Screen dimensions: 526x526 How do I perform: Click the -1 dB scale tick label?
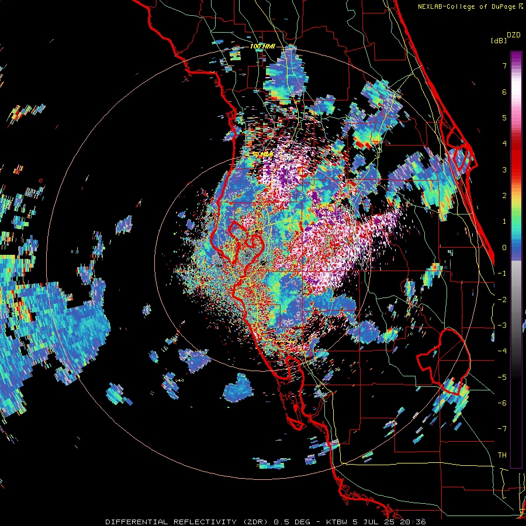pos(502,274)
